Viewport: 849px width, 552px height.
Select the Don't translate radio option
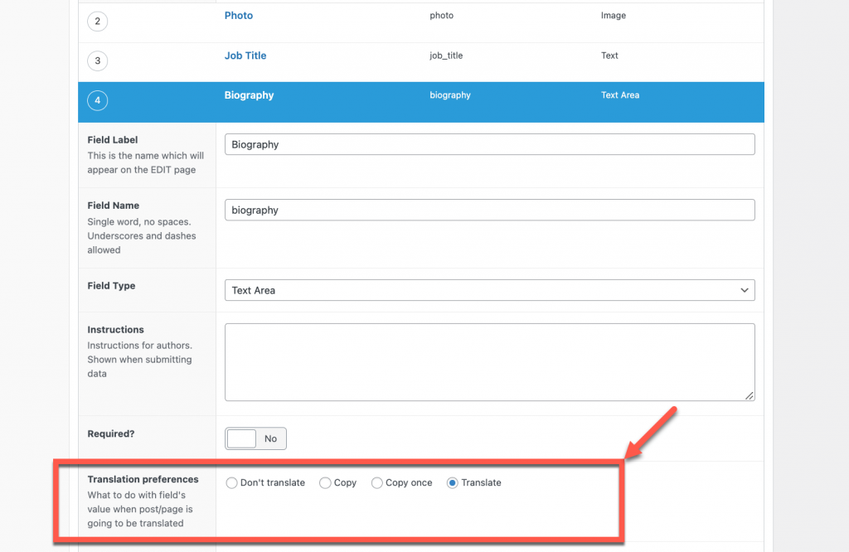[x=232, y=482]
